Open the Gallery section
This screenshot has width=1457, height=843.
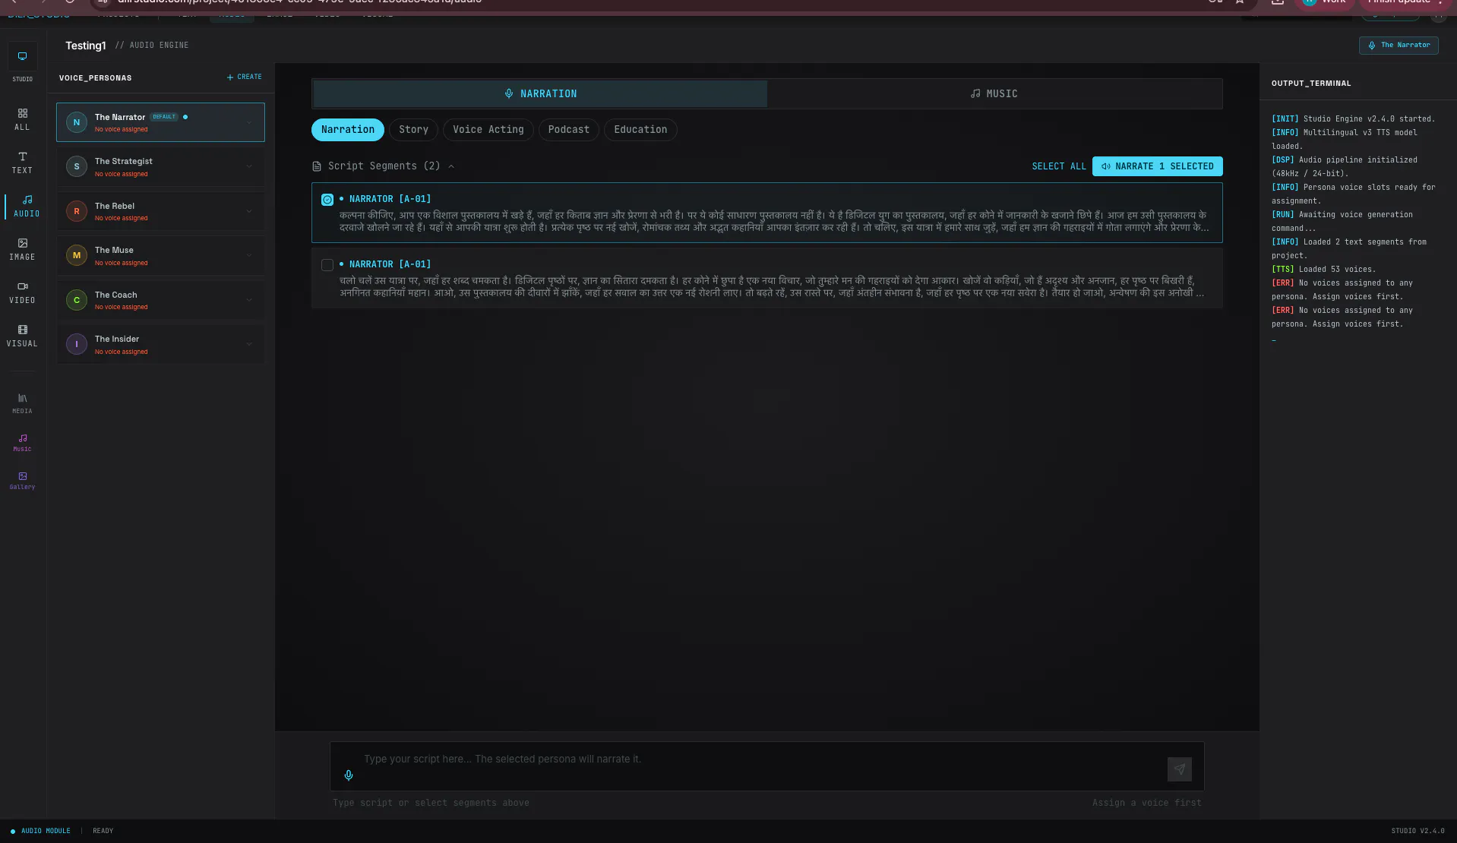[22, 481]
